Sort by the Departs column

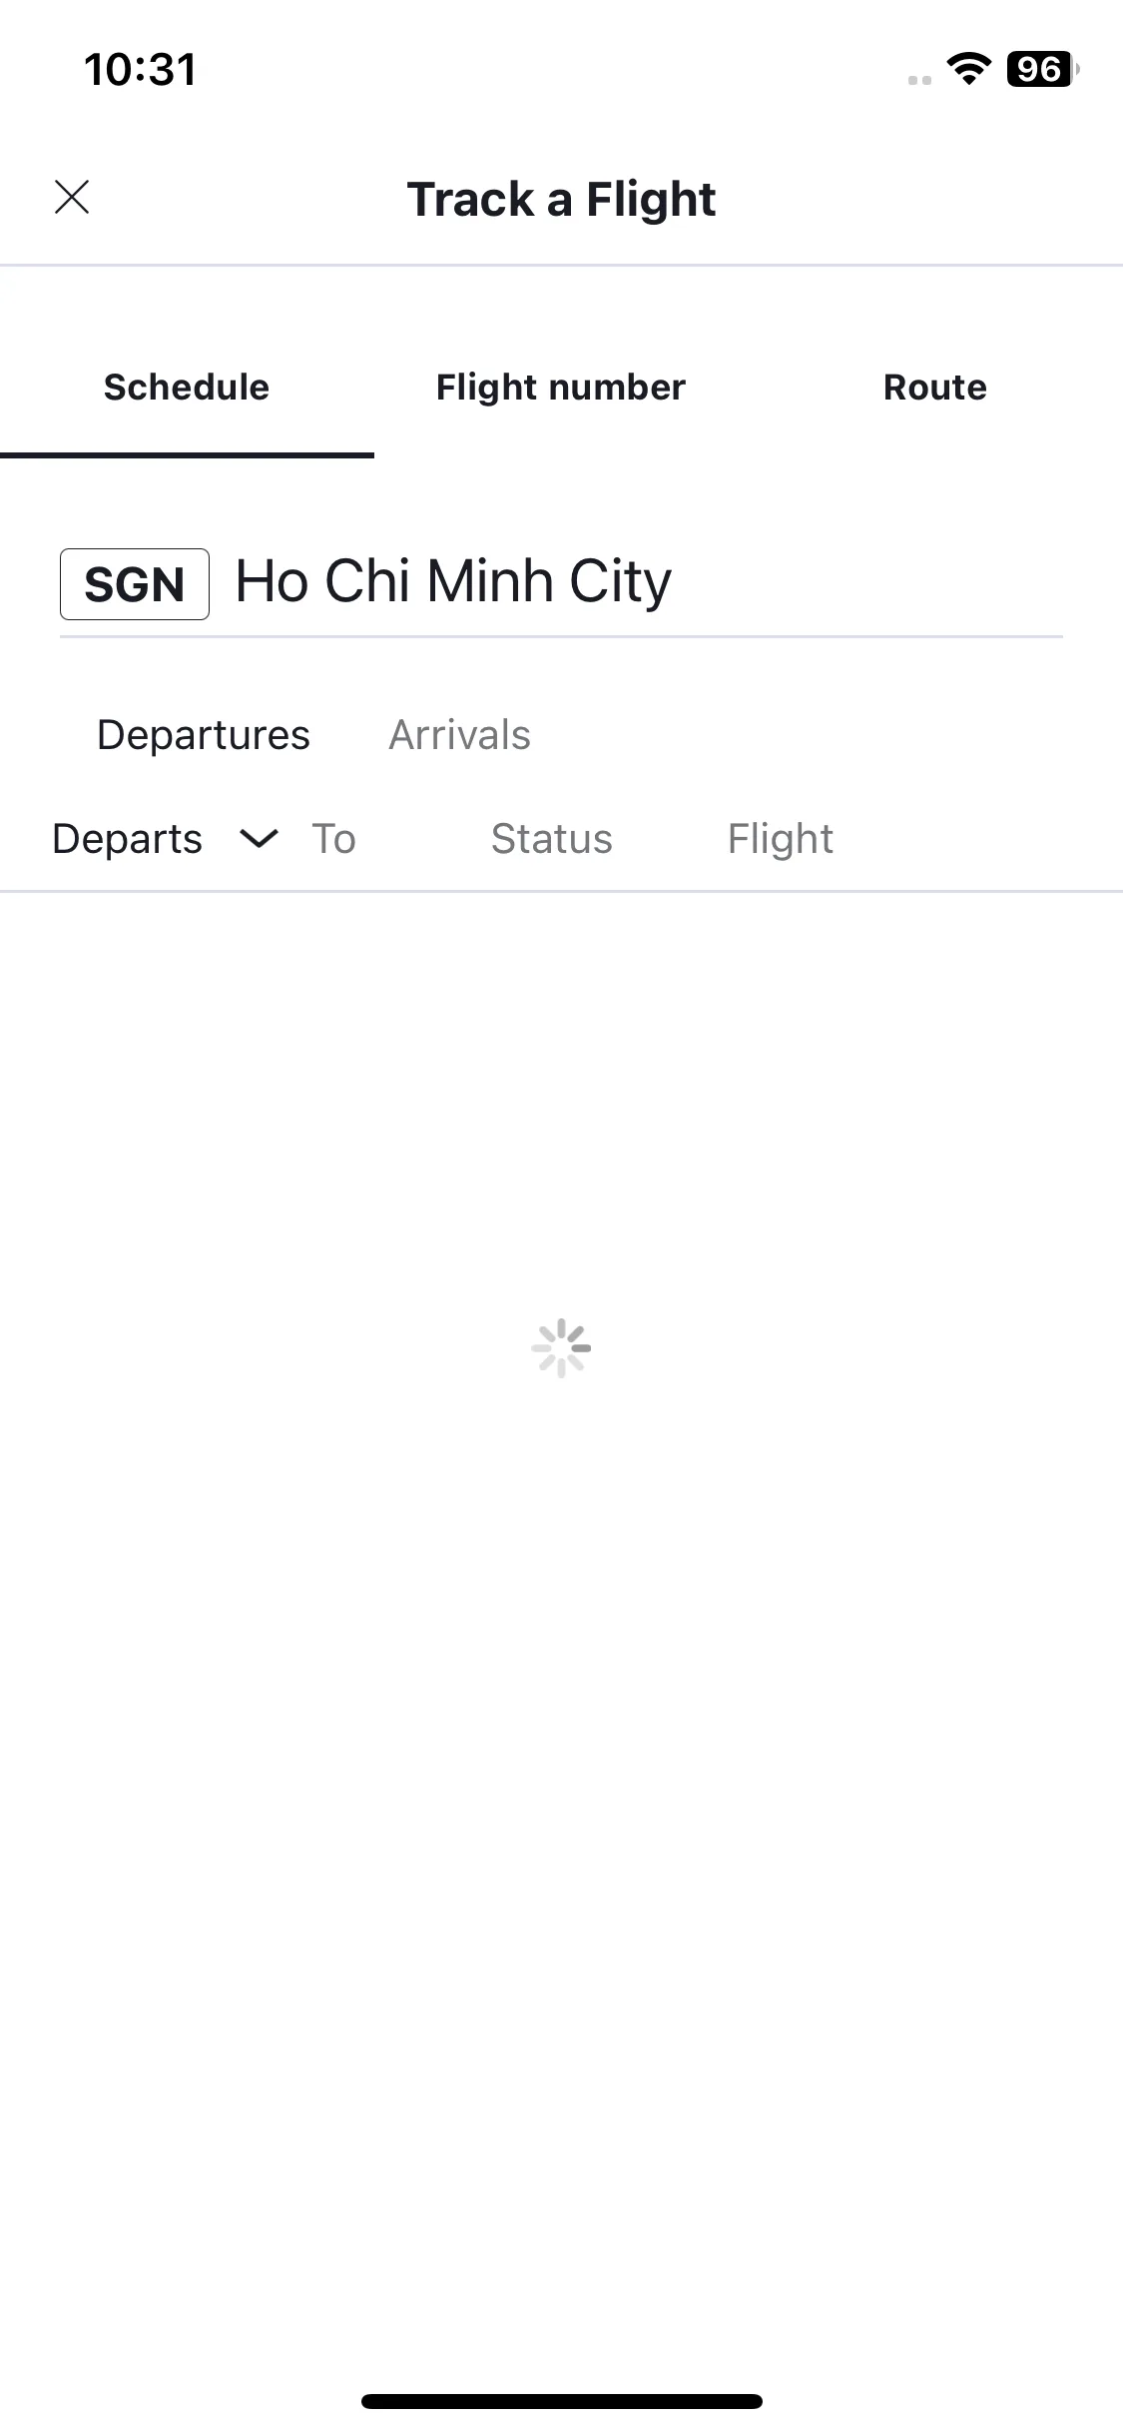[x=127, y=839]
